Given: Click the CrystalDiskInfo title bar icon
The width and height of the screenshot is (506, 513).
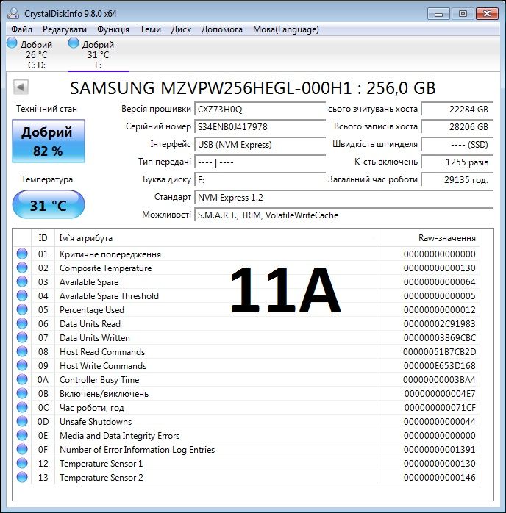Looking at the screenshot, I should pos(13,13).
